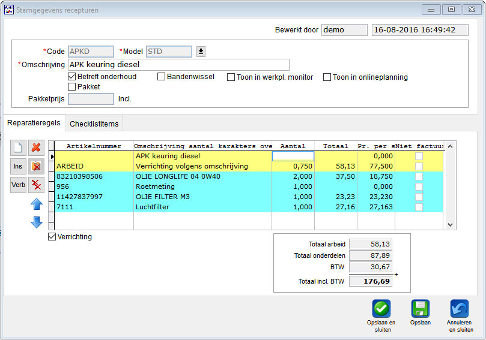Click the clipboard delete icon
This screenshot has height=340, width=486.
tap(36, 167)
